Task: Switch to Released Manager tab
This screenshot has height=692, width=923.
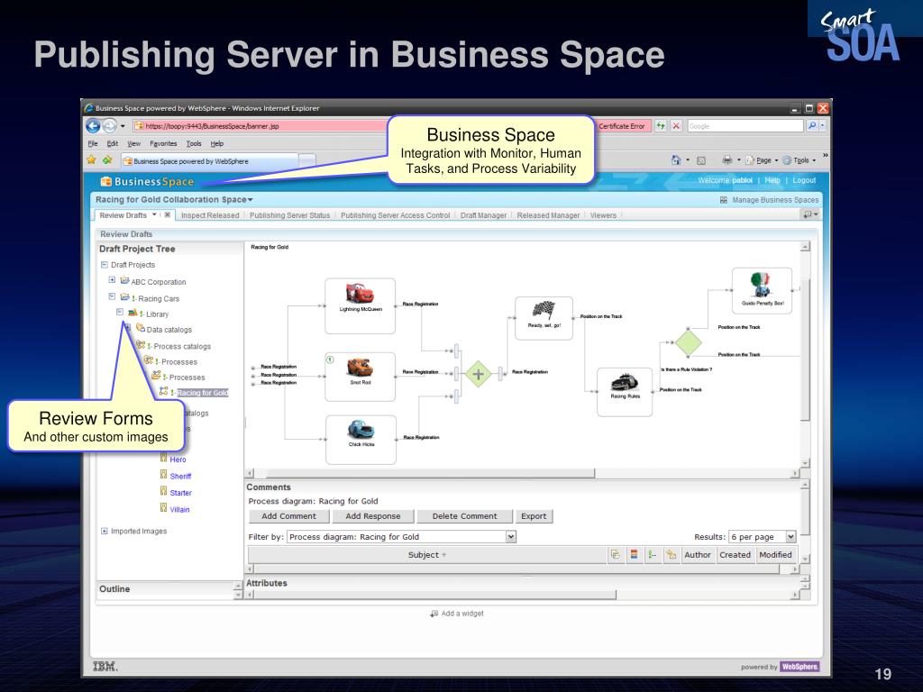Action: point(548,215)
